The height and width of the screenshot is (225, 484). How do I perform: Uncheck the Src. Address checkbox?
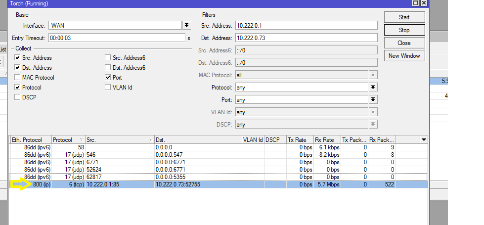tap(18, 58)
